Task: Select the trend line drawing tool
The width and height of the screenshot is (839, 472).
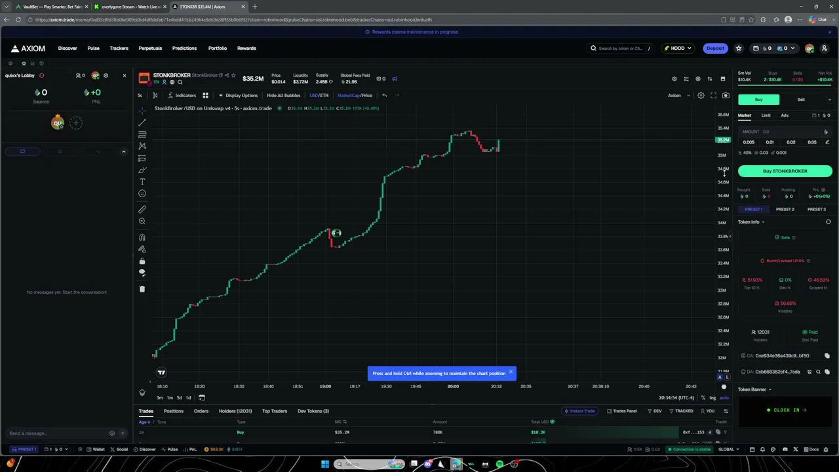Action: pyautogui.click(x=142, y=123)
